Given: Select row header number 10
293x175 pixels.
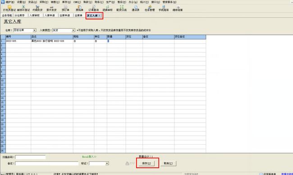Looking at the screenshot, I should 3,81.
